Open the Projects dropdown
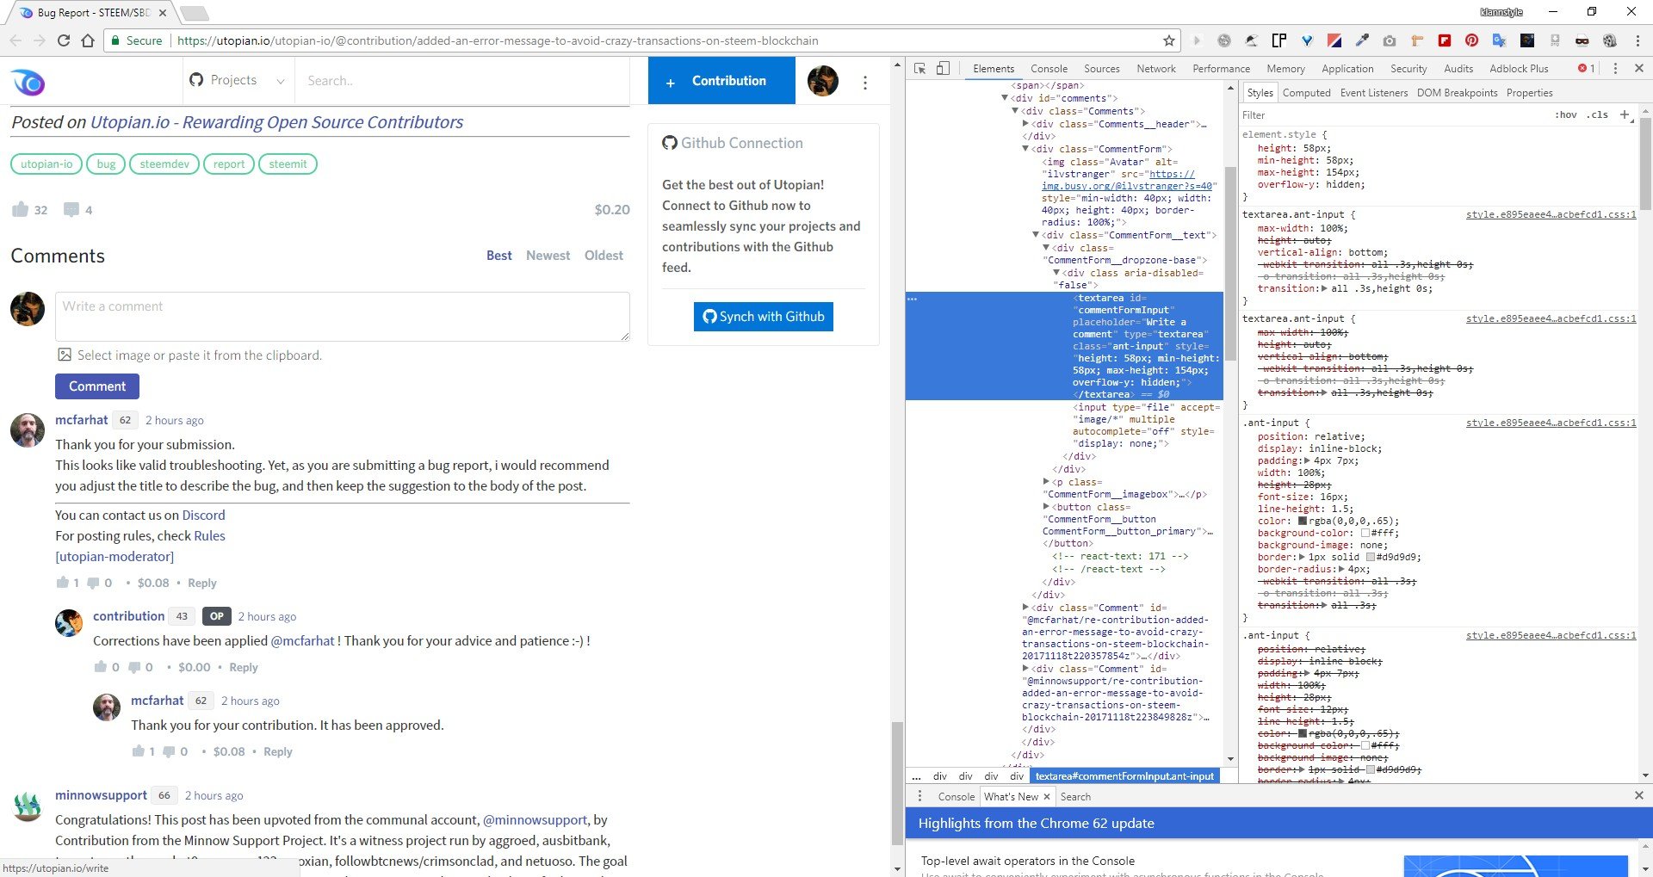This screenshot has height=877, width=1653. coord(236,80)
